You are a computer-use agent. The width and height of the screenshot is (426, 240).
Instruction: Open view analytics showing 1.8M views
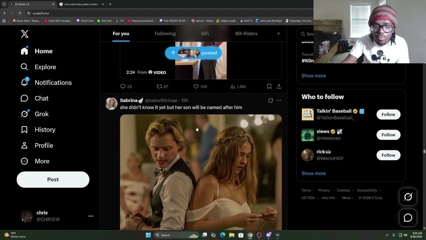pyautogui.click(x=238, y=87)
